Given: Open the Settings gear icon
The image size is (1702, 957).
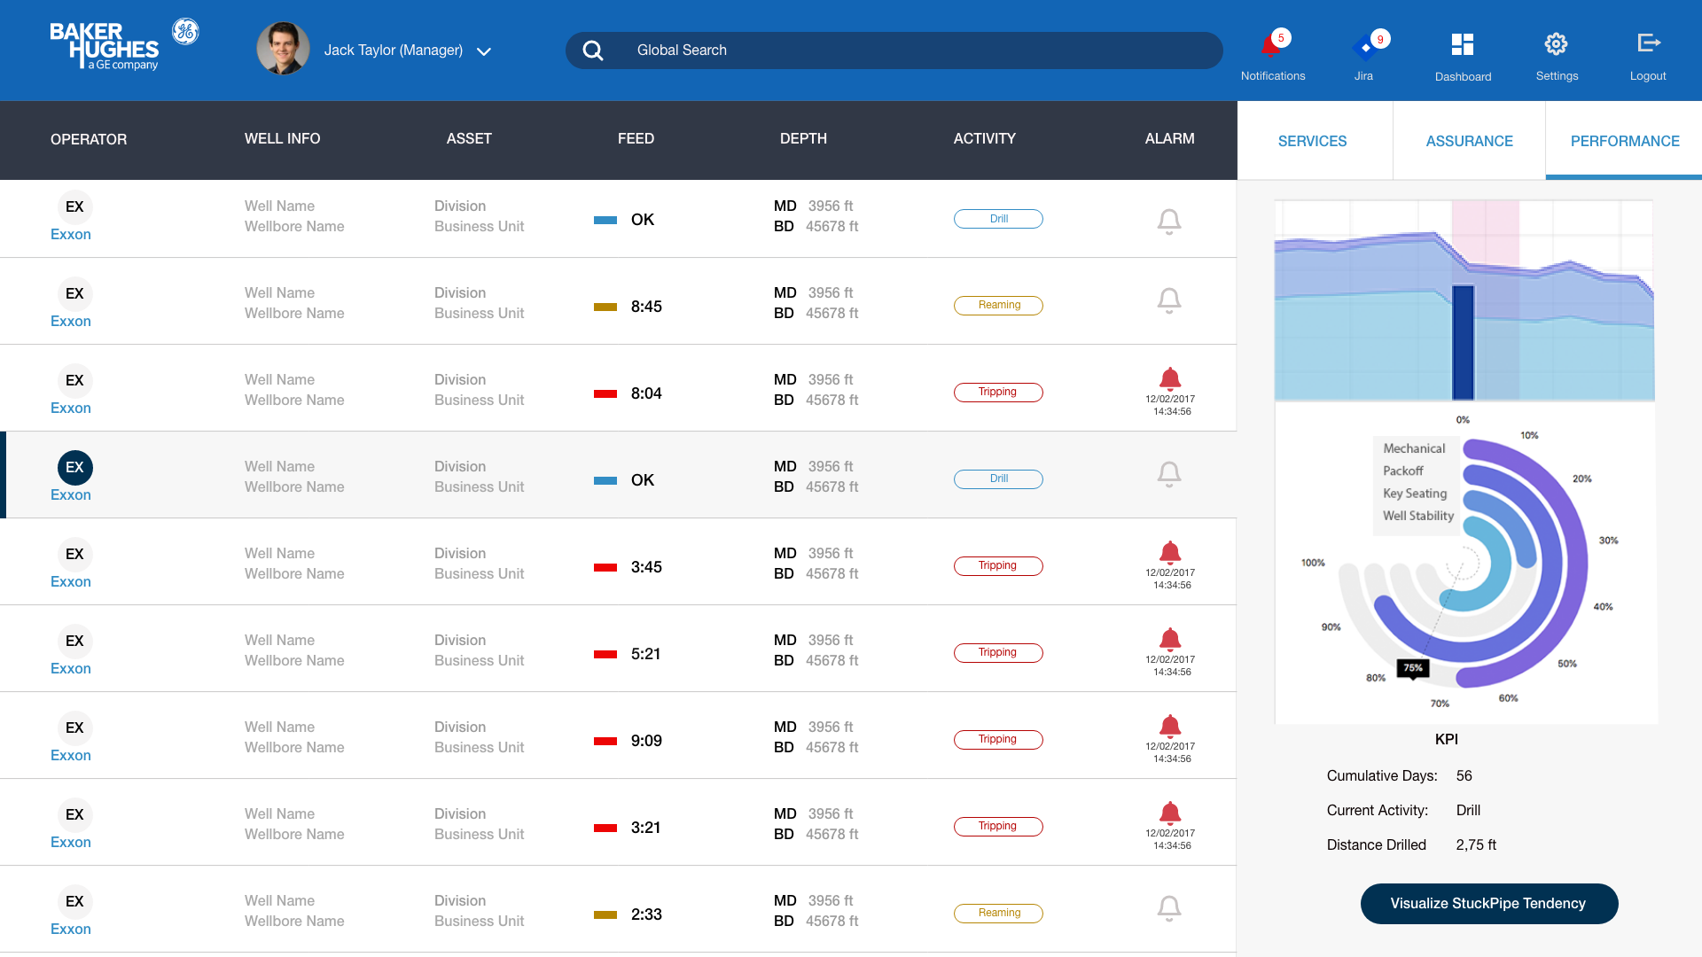Looking at the screenshot, I should (x=1556, y=44).
